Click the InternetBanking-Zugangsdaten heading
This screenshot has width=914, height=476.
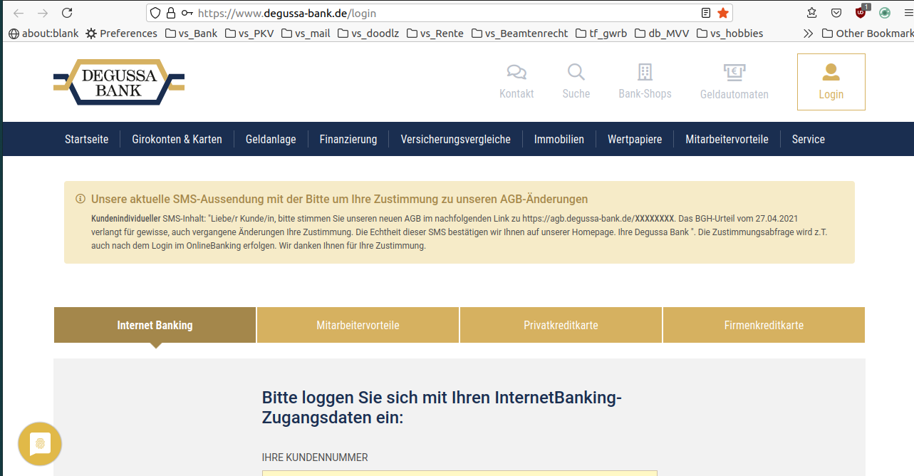[442, 408]
